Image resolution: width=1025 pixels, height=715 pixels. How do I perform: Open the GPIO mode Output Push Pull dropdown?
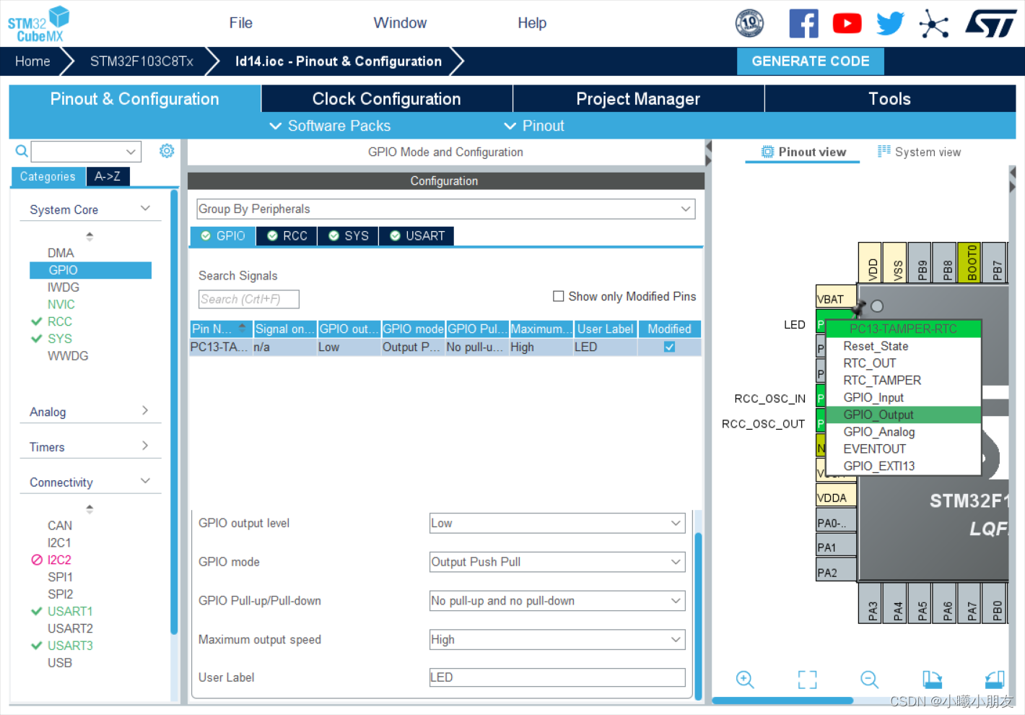[557, 562]
